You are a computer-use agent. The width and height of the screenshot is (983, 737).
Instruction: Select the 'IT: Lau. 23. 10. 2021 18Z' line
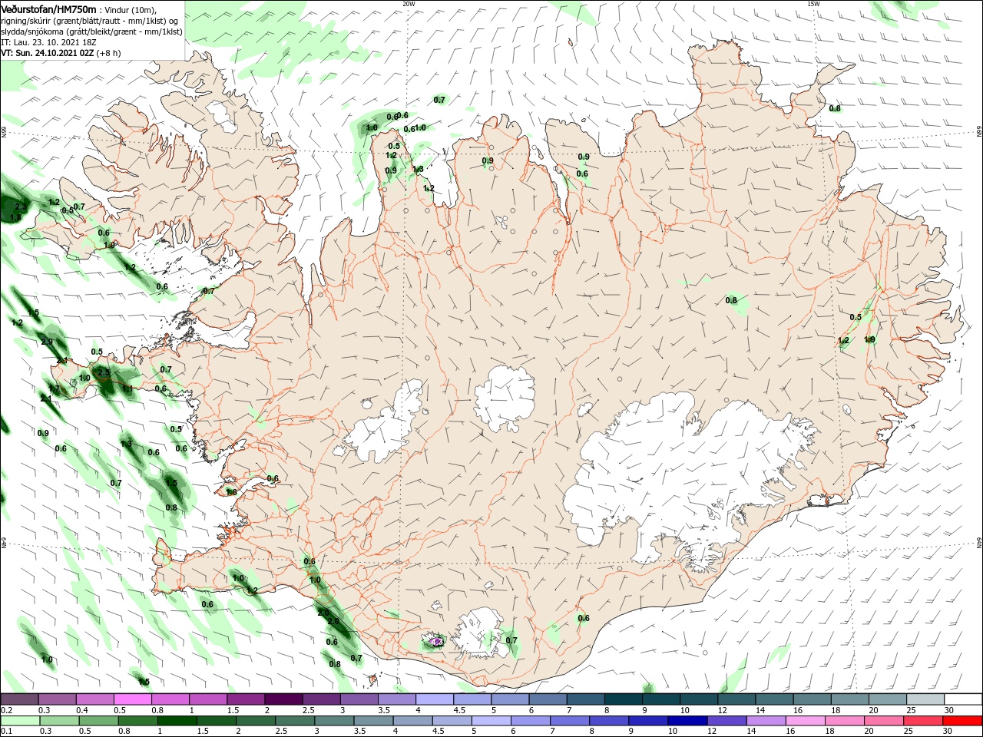tap(49, 42)
